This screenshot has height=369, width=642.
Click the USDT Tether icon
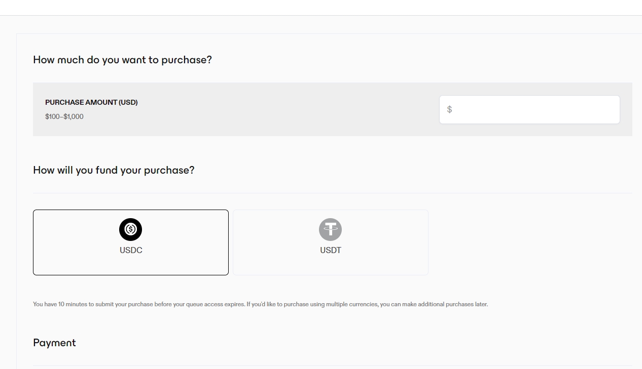point(331,229)
